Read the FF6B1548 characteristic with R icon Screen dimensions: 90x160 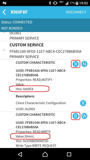coord(75,116)
